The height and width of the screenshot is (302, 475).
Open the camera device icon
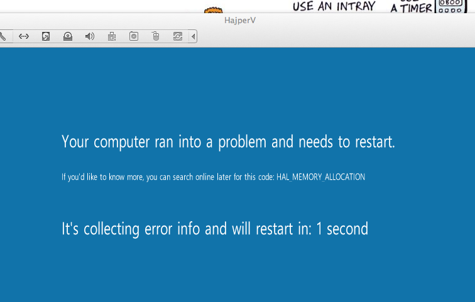134,36
